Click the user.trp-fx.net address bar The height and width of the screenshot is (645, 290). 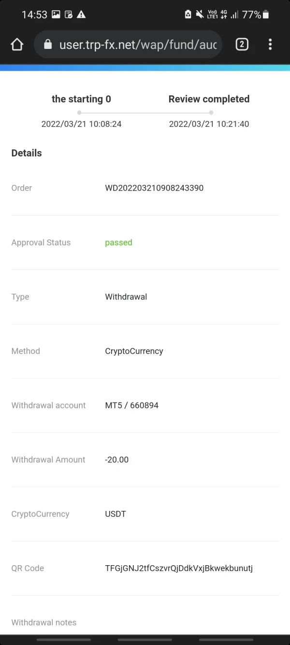pyautogui.click(x=138, y=45)
